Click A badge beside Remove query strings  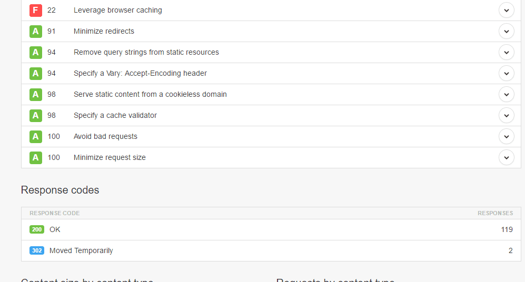pos(35,52)
